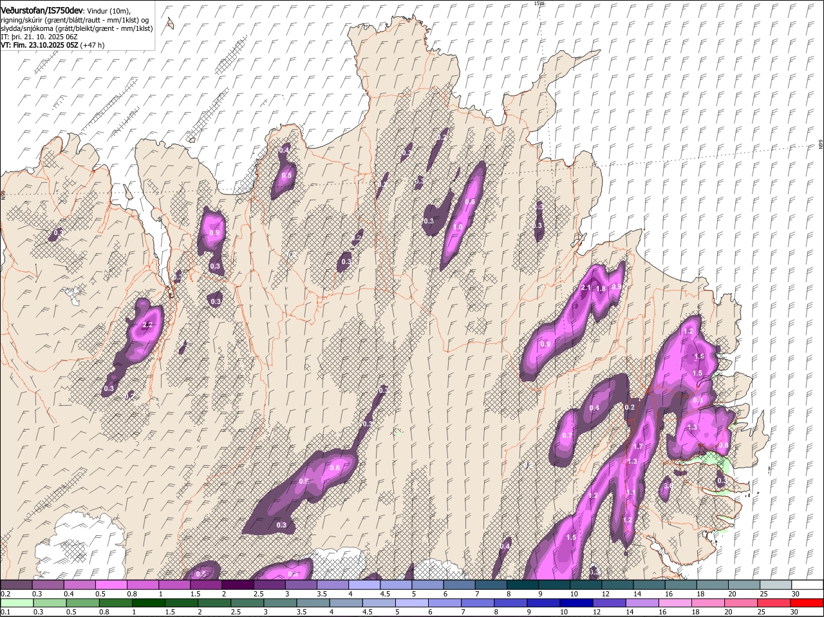Pick lower scale red swatch starting at 30
The width and height of the screenshot is (824, 617).
808,603
